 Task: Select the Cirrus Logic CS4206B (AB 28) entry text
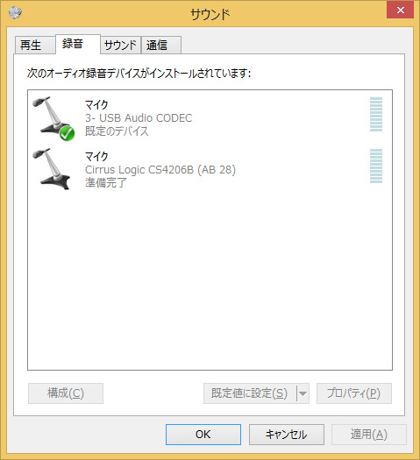coord(160,170)
